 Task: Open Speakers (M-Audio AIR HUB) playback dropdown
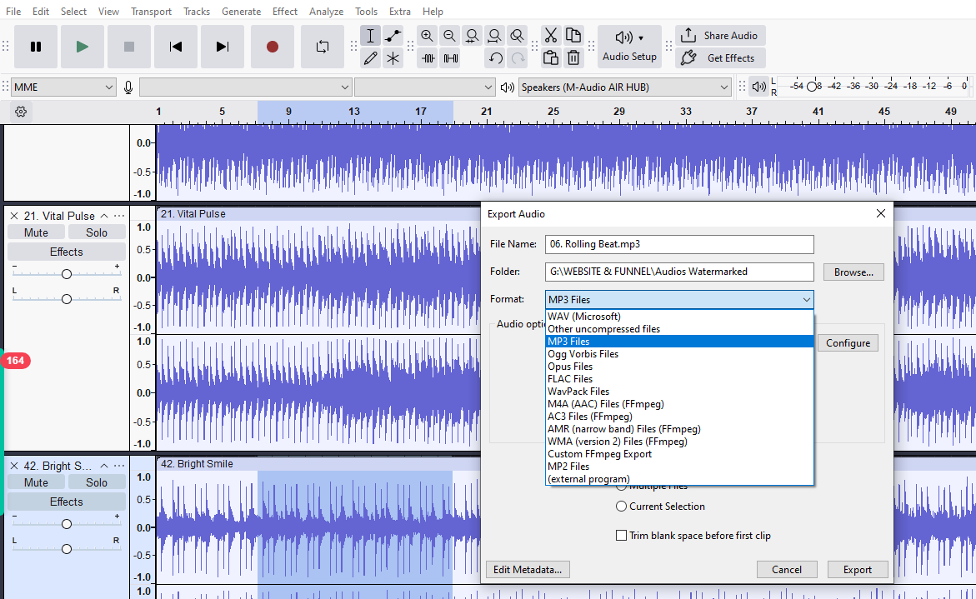624,87
